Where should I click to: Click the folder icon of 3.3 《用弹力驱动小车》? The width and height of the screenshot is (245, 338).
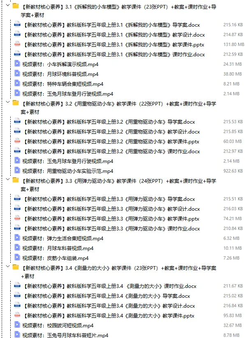point(16,180)
